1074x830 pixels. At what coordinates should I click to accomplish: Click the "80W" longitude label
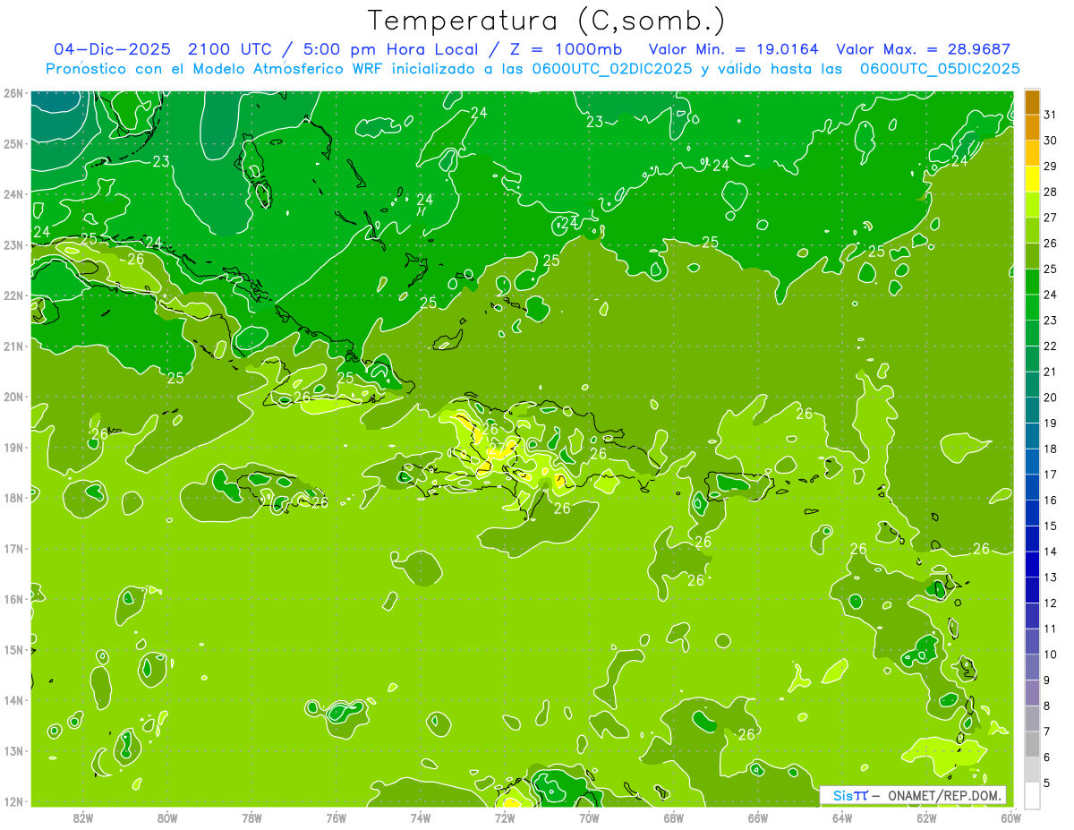point(167,817)
